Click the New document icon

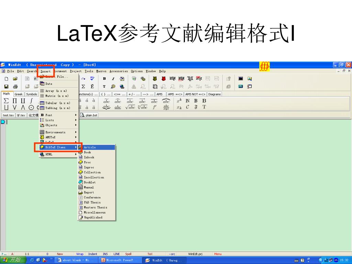click(7, 79)
